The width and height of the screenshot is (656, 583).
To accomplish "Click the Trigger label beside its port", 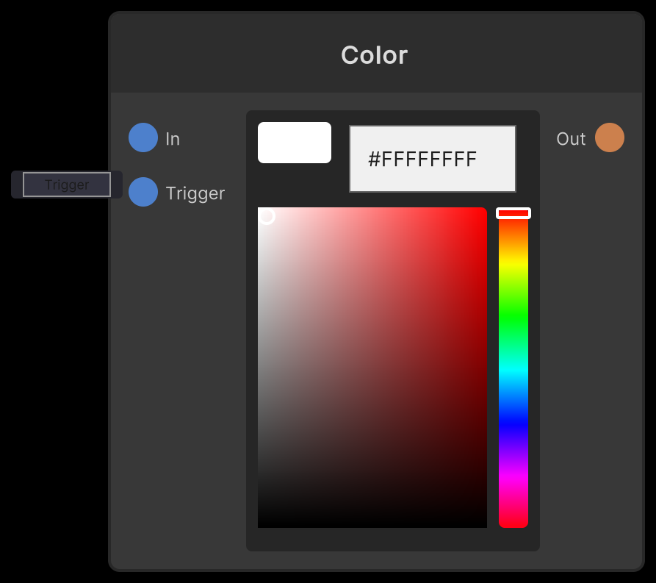I will coord(194,193).
